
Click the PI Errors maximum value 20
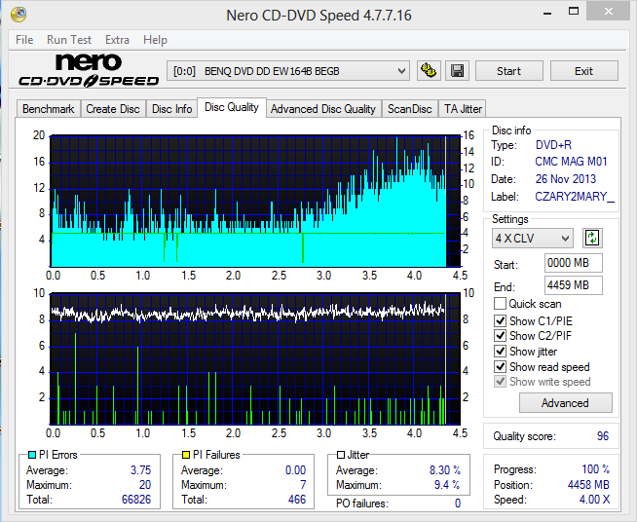pos(145,485)
